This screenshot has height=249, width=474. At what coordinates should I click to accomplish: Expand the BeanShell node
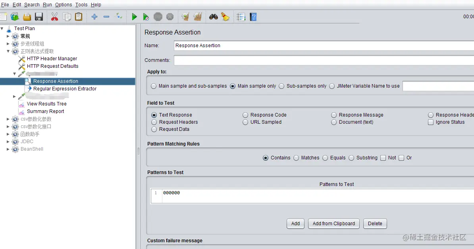[8, 149]
